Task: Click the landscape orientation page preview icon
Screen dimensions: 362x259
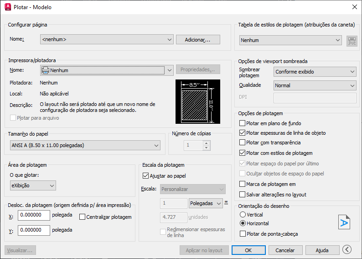Action: coord(344,222)
